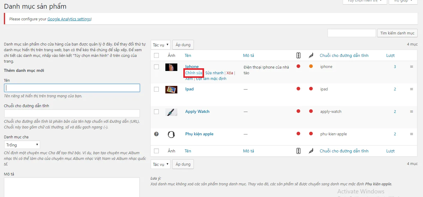Open the Iphone category thumbnail
The image size is (423, 197).
pyautogui.click(x=171, y=67)
